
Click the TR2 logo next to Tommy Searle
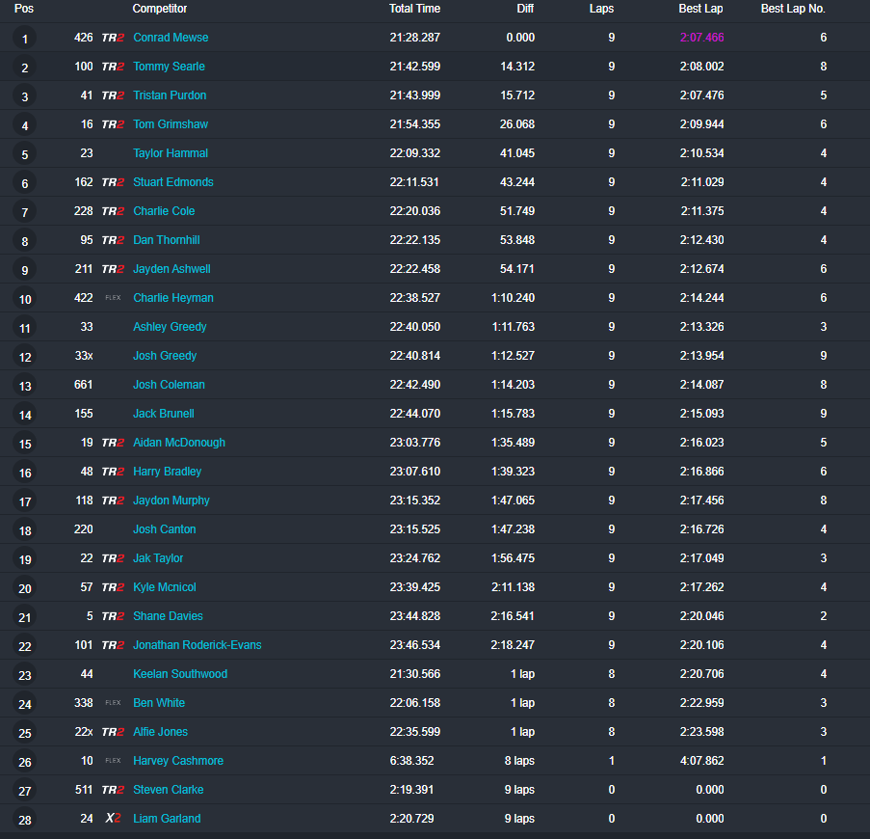pos(113,67)
